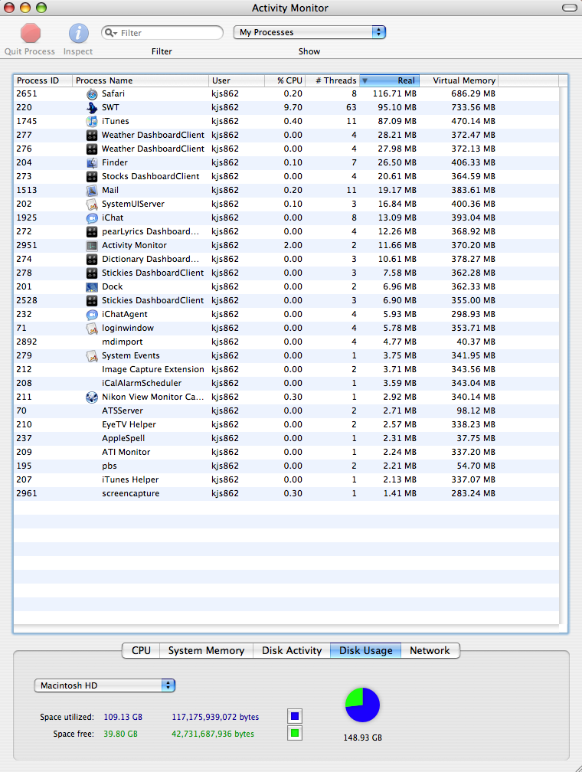The image size is (582, 772).
Task: Switch to the CPU tab
Action: pyautogui.click(x=141, y=650)
